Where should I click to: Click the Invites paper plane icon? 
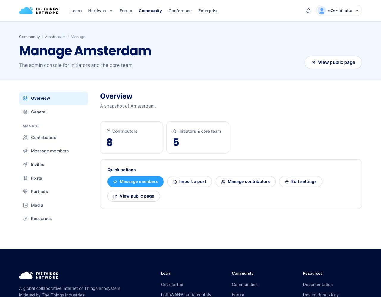[25, 165]
